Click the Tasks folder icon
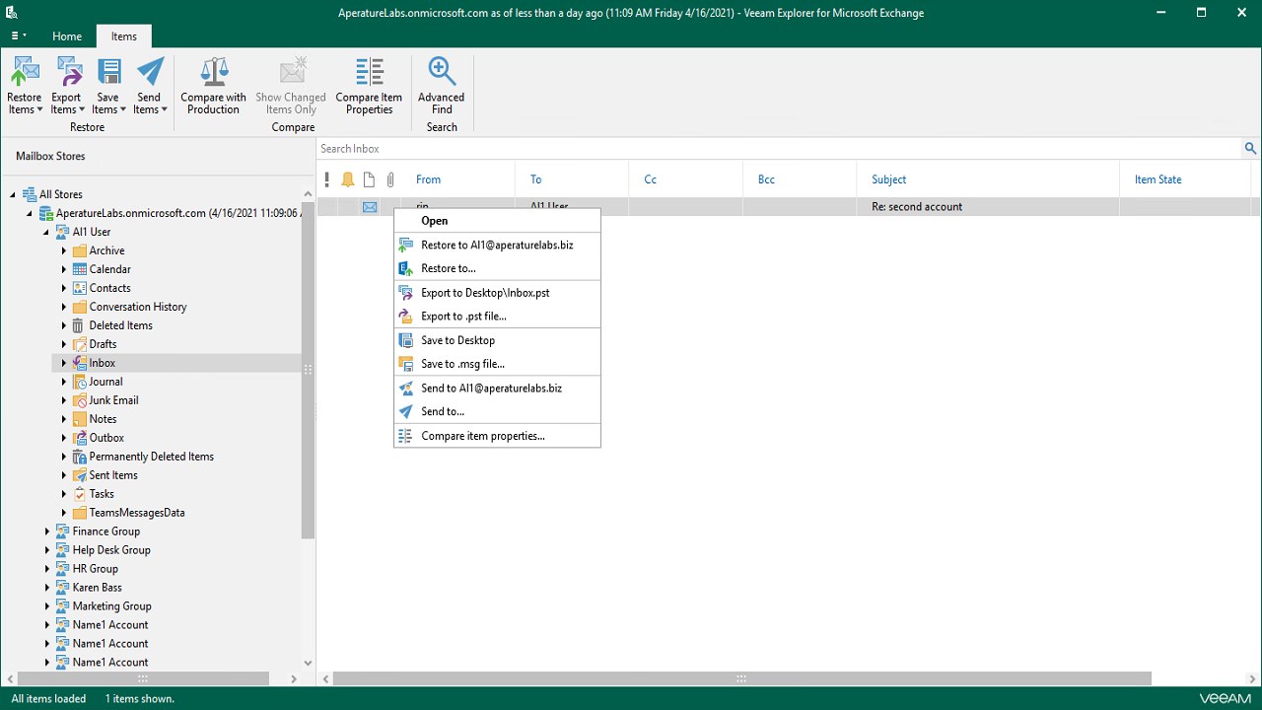The image size is (1262, 710). [x=80, y=494]
